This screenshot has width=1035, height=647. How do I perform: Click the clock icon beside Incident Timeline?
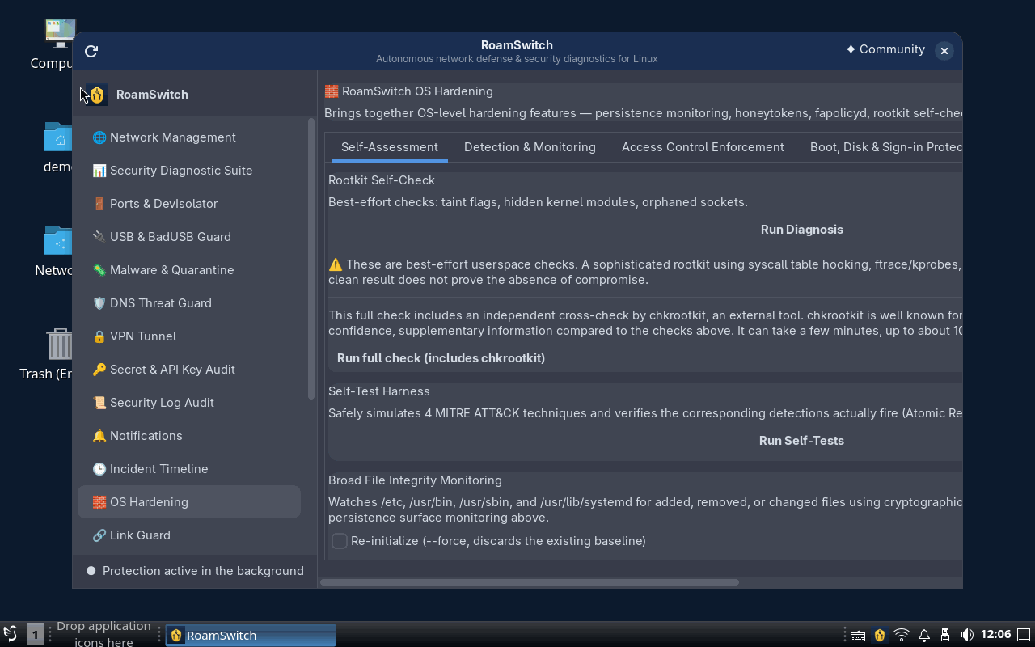click(x=99, y=469)
